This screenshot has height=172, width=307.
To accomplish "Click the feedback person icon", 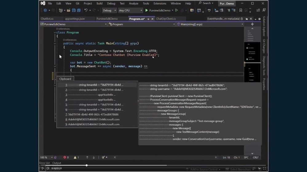I will 264,10.
